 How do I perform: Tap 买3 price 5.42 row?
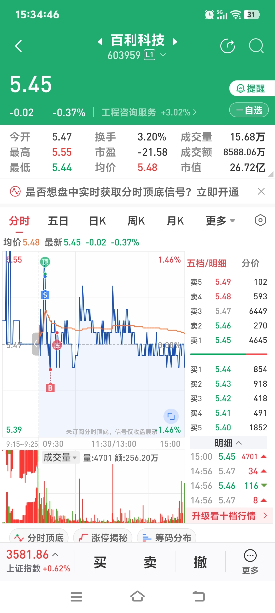pos(229,398)
